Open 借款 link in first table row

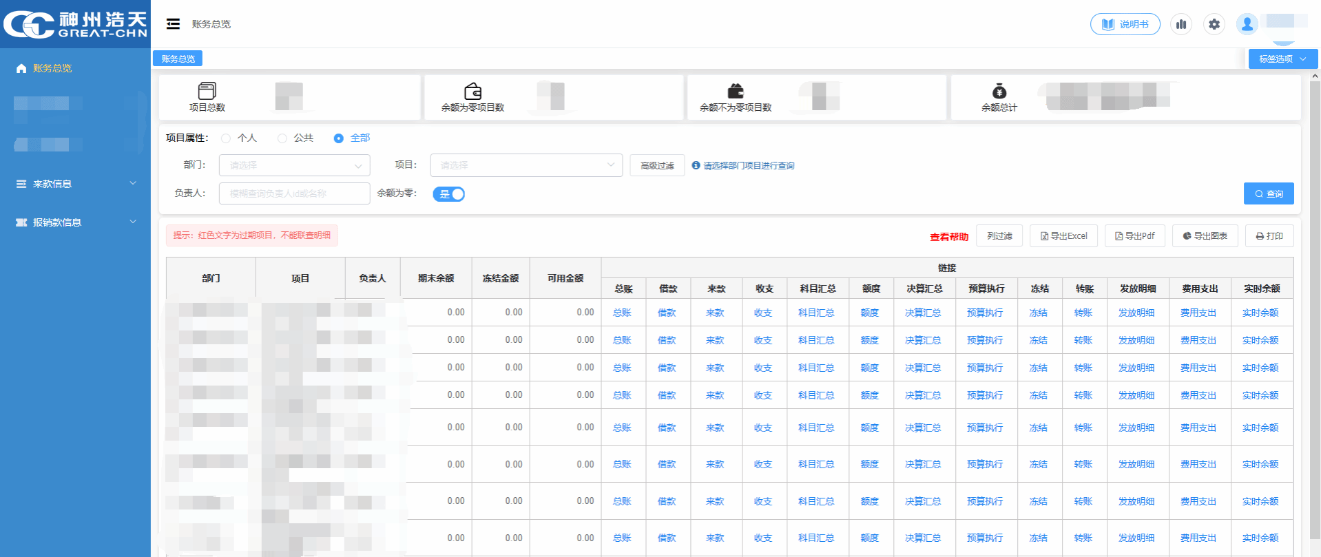(x=667, y=313)
